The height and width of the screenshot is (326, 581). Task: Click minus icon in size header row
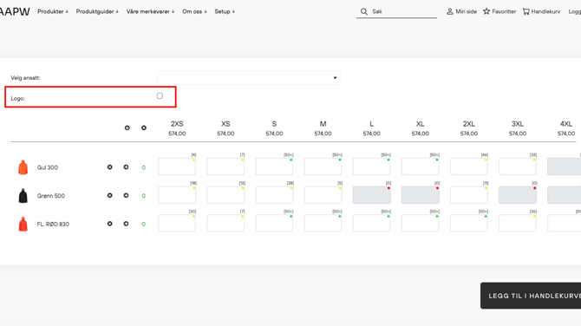(x=144, y=127)
